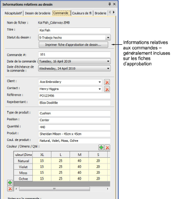Edit the Position field Center
The width and height of the screenshot is (176, 199).
tap(74, 120)
